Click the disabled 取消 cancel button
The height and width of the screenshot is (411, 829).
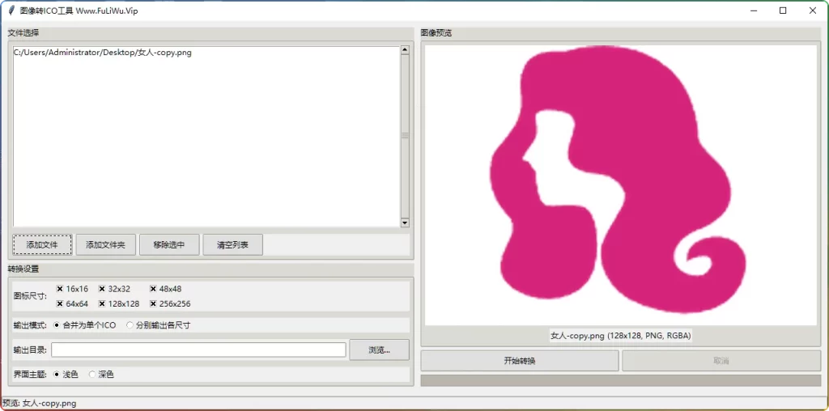(721, 361)
